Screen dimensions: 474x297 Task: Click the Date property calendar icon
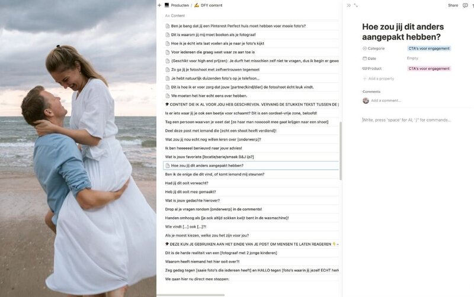pyautogui.click(x=364, y=58)
